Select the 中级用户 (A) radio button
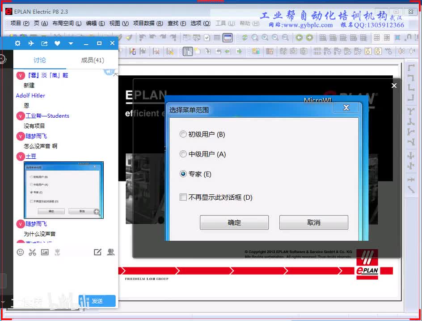Image resolution: width=422 pixels, height=321 pixels. [183, 154]
